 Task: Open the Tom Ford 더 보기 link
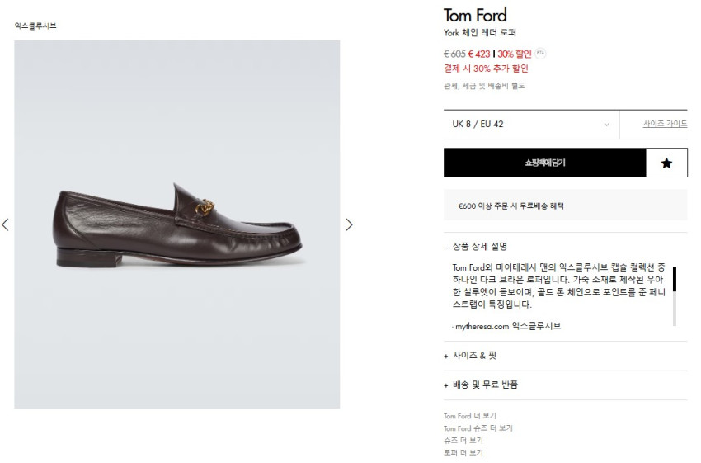click(470, 416)
